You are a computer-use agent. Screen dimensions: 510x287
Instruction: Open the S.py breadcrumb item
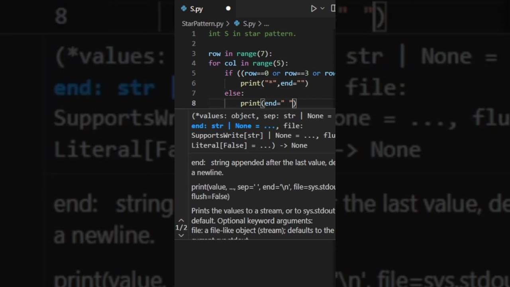click(249, 24)
